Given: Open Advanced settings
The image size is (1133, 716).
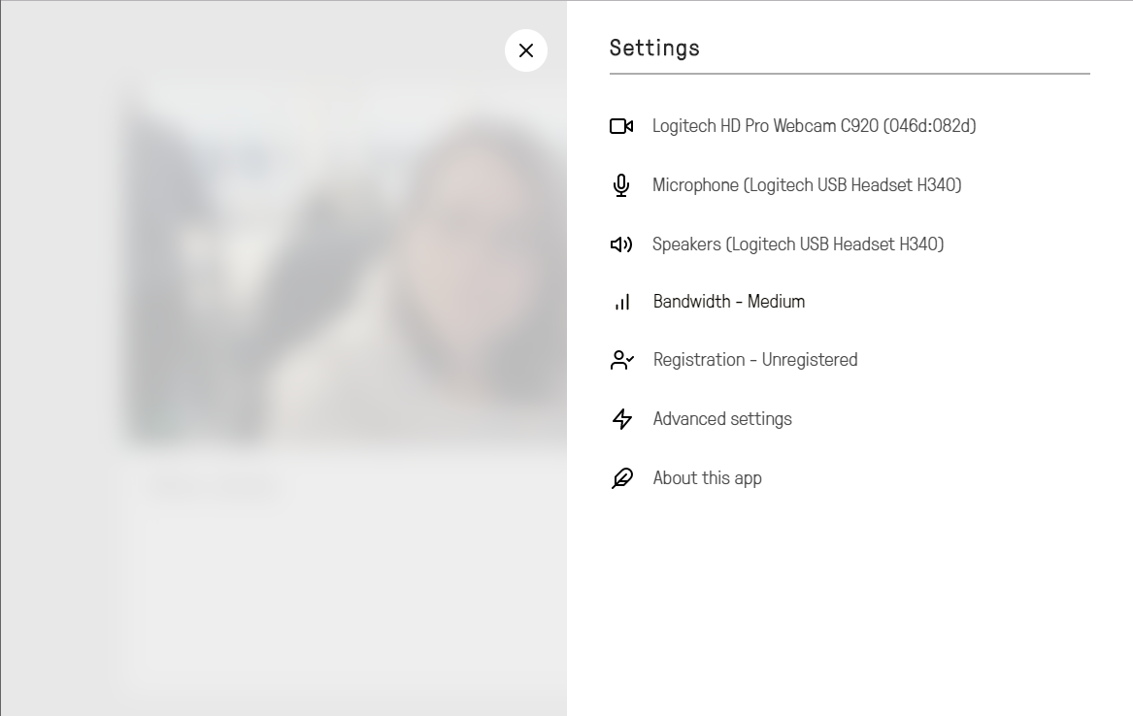Looking at the screenshot, I should pos(722,419).
